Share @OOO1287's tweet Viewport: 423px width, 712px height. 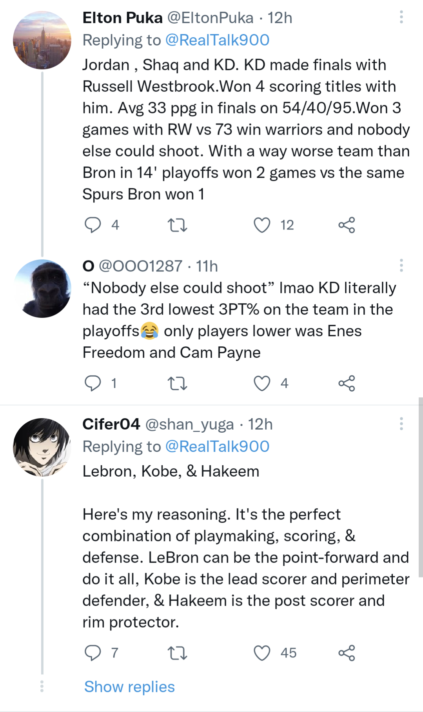click(x=347, y=383)
